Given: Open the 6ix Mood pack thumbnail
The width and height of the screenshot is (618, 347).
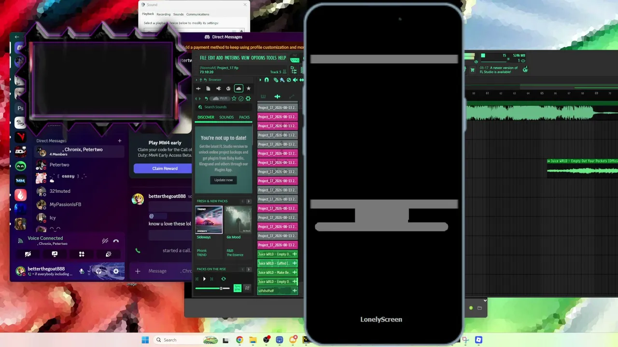Looking at the screenshot, I should pos(239,220).
